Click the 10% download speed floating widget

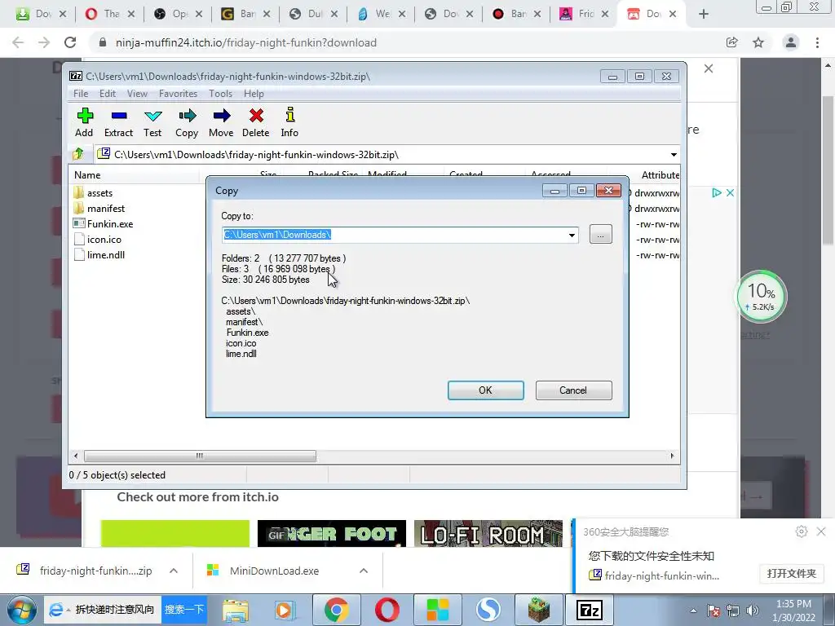(x=761, y=297)
